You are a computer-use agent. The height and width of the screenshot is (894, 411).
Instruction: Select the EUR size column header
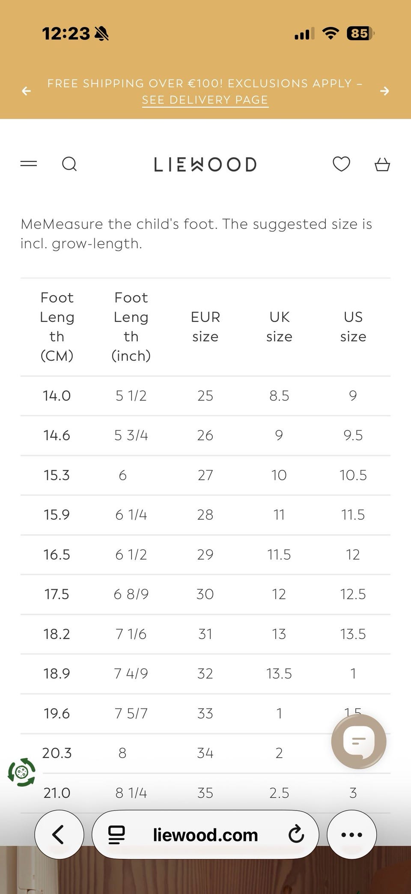pos(205,326)
